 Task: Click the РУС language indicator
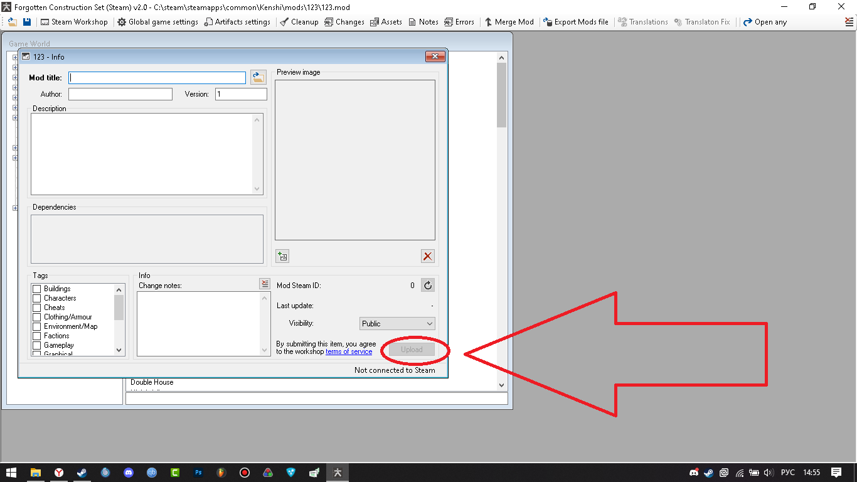click(787, 473)
